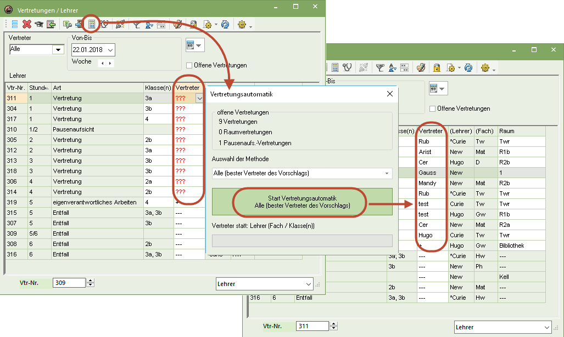The width and height of the screenshot is (564, 337).
Task: Click the 'Raum' column header in back window
Action: pyautogui.click(x=522, y=132)
